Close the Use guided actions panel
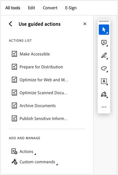The width and height of the screenshot is (118, 175). [x=85, y=24]
